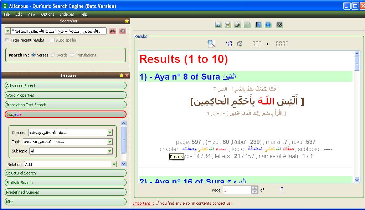Expand the Structural Search section
The width and height of the screenshot is (365, 210).
(66, 173)
